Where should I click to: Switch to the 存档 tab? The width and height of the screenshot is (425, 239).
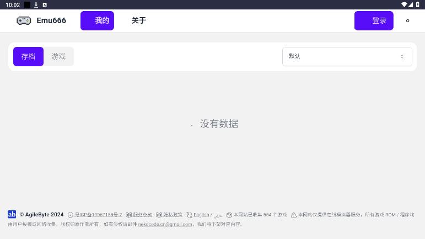[28, 56]
